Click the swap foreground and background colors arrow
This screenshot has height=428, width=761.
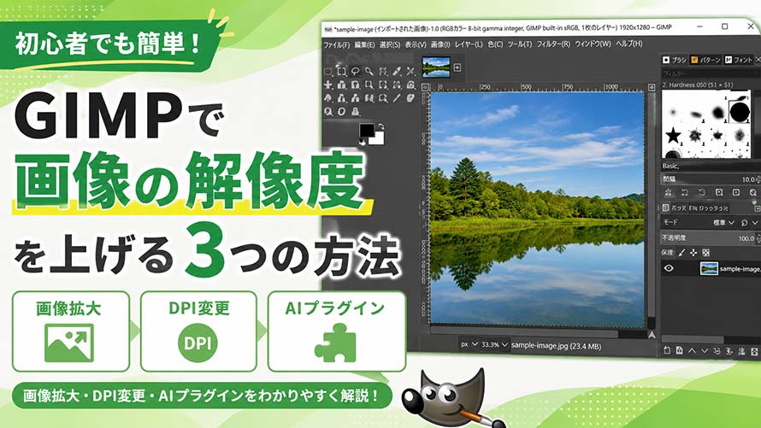tap(380, 126)
